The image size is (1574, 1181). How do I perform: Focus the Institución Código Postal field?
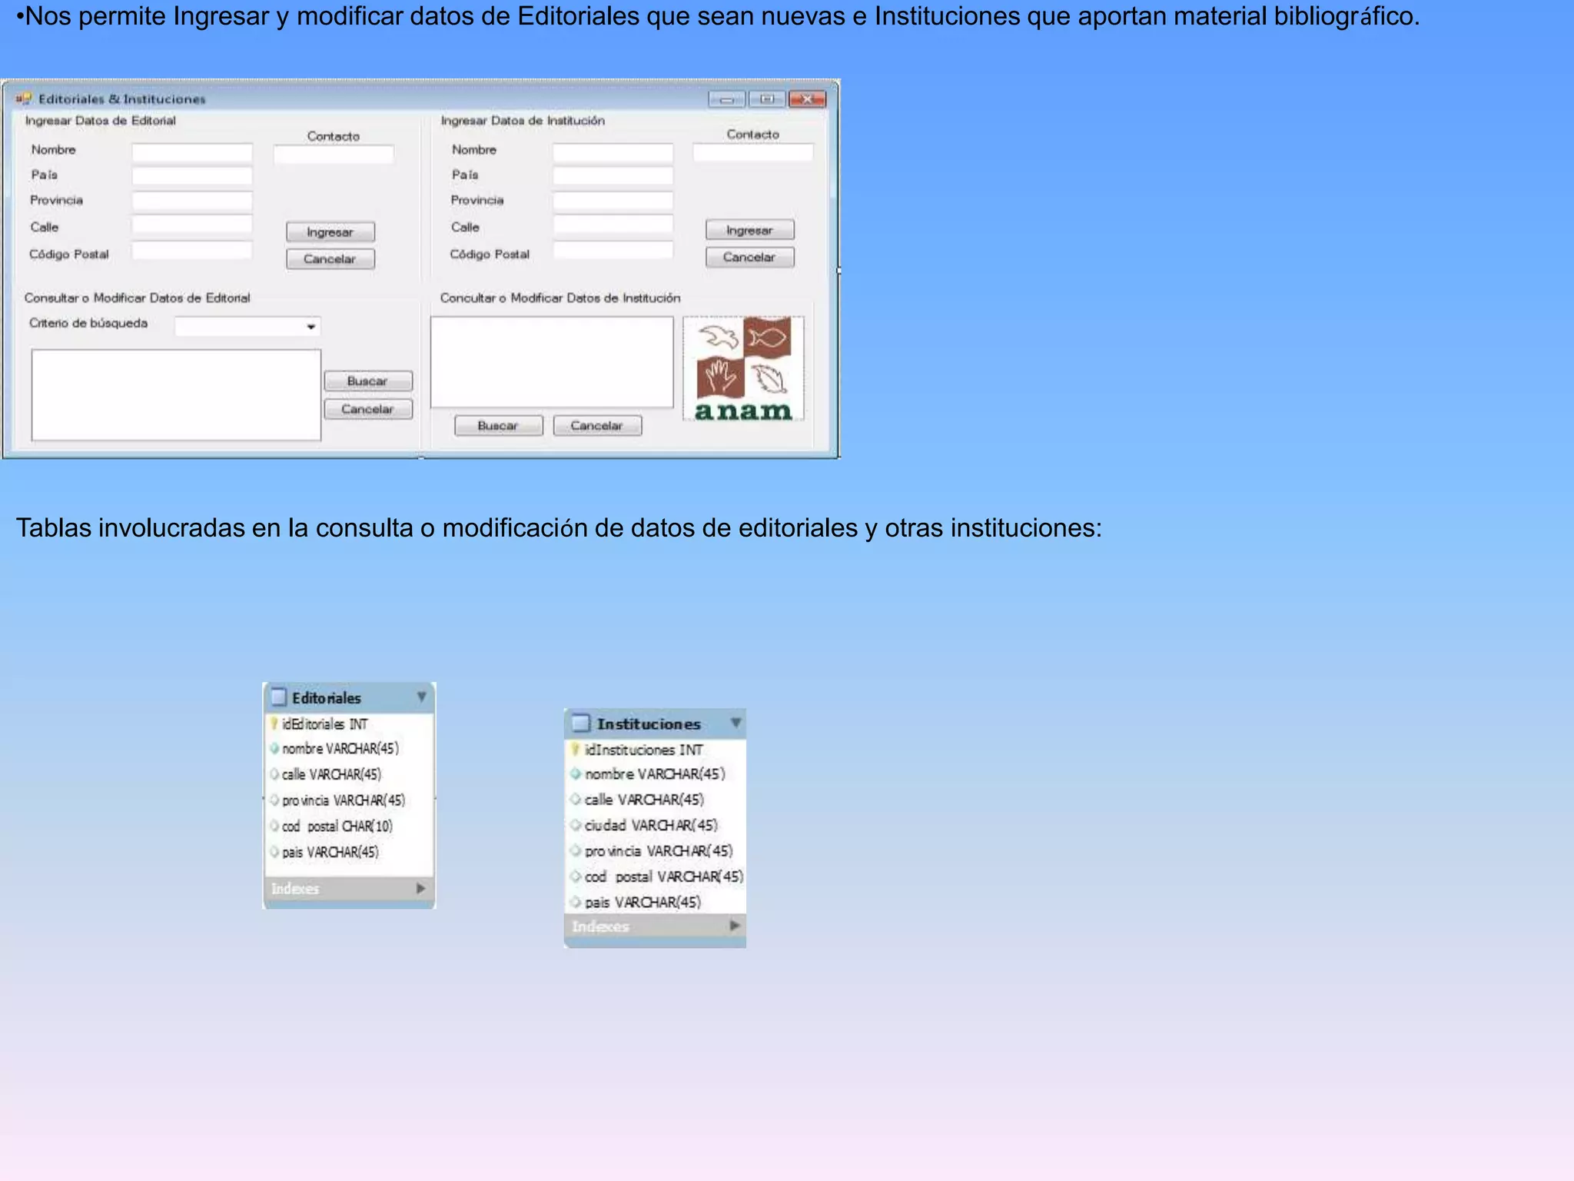pyautogui.click(x=613, y=250)
